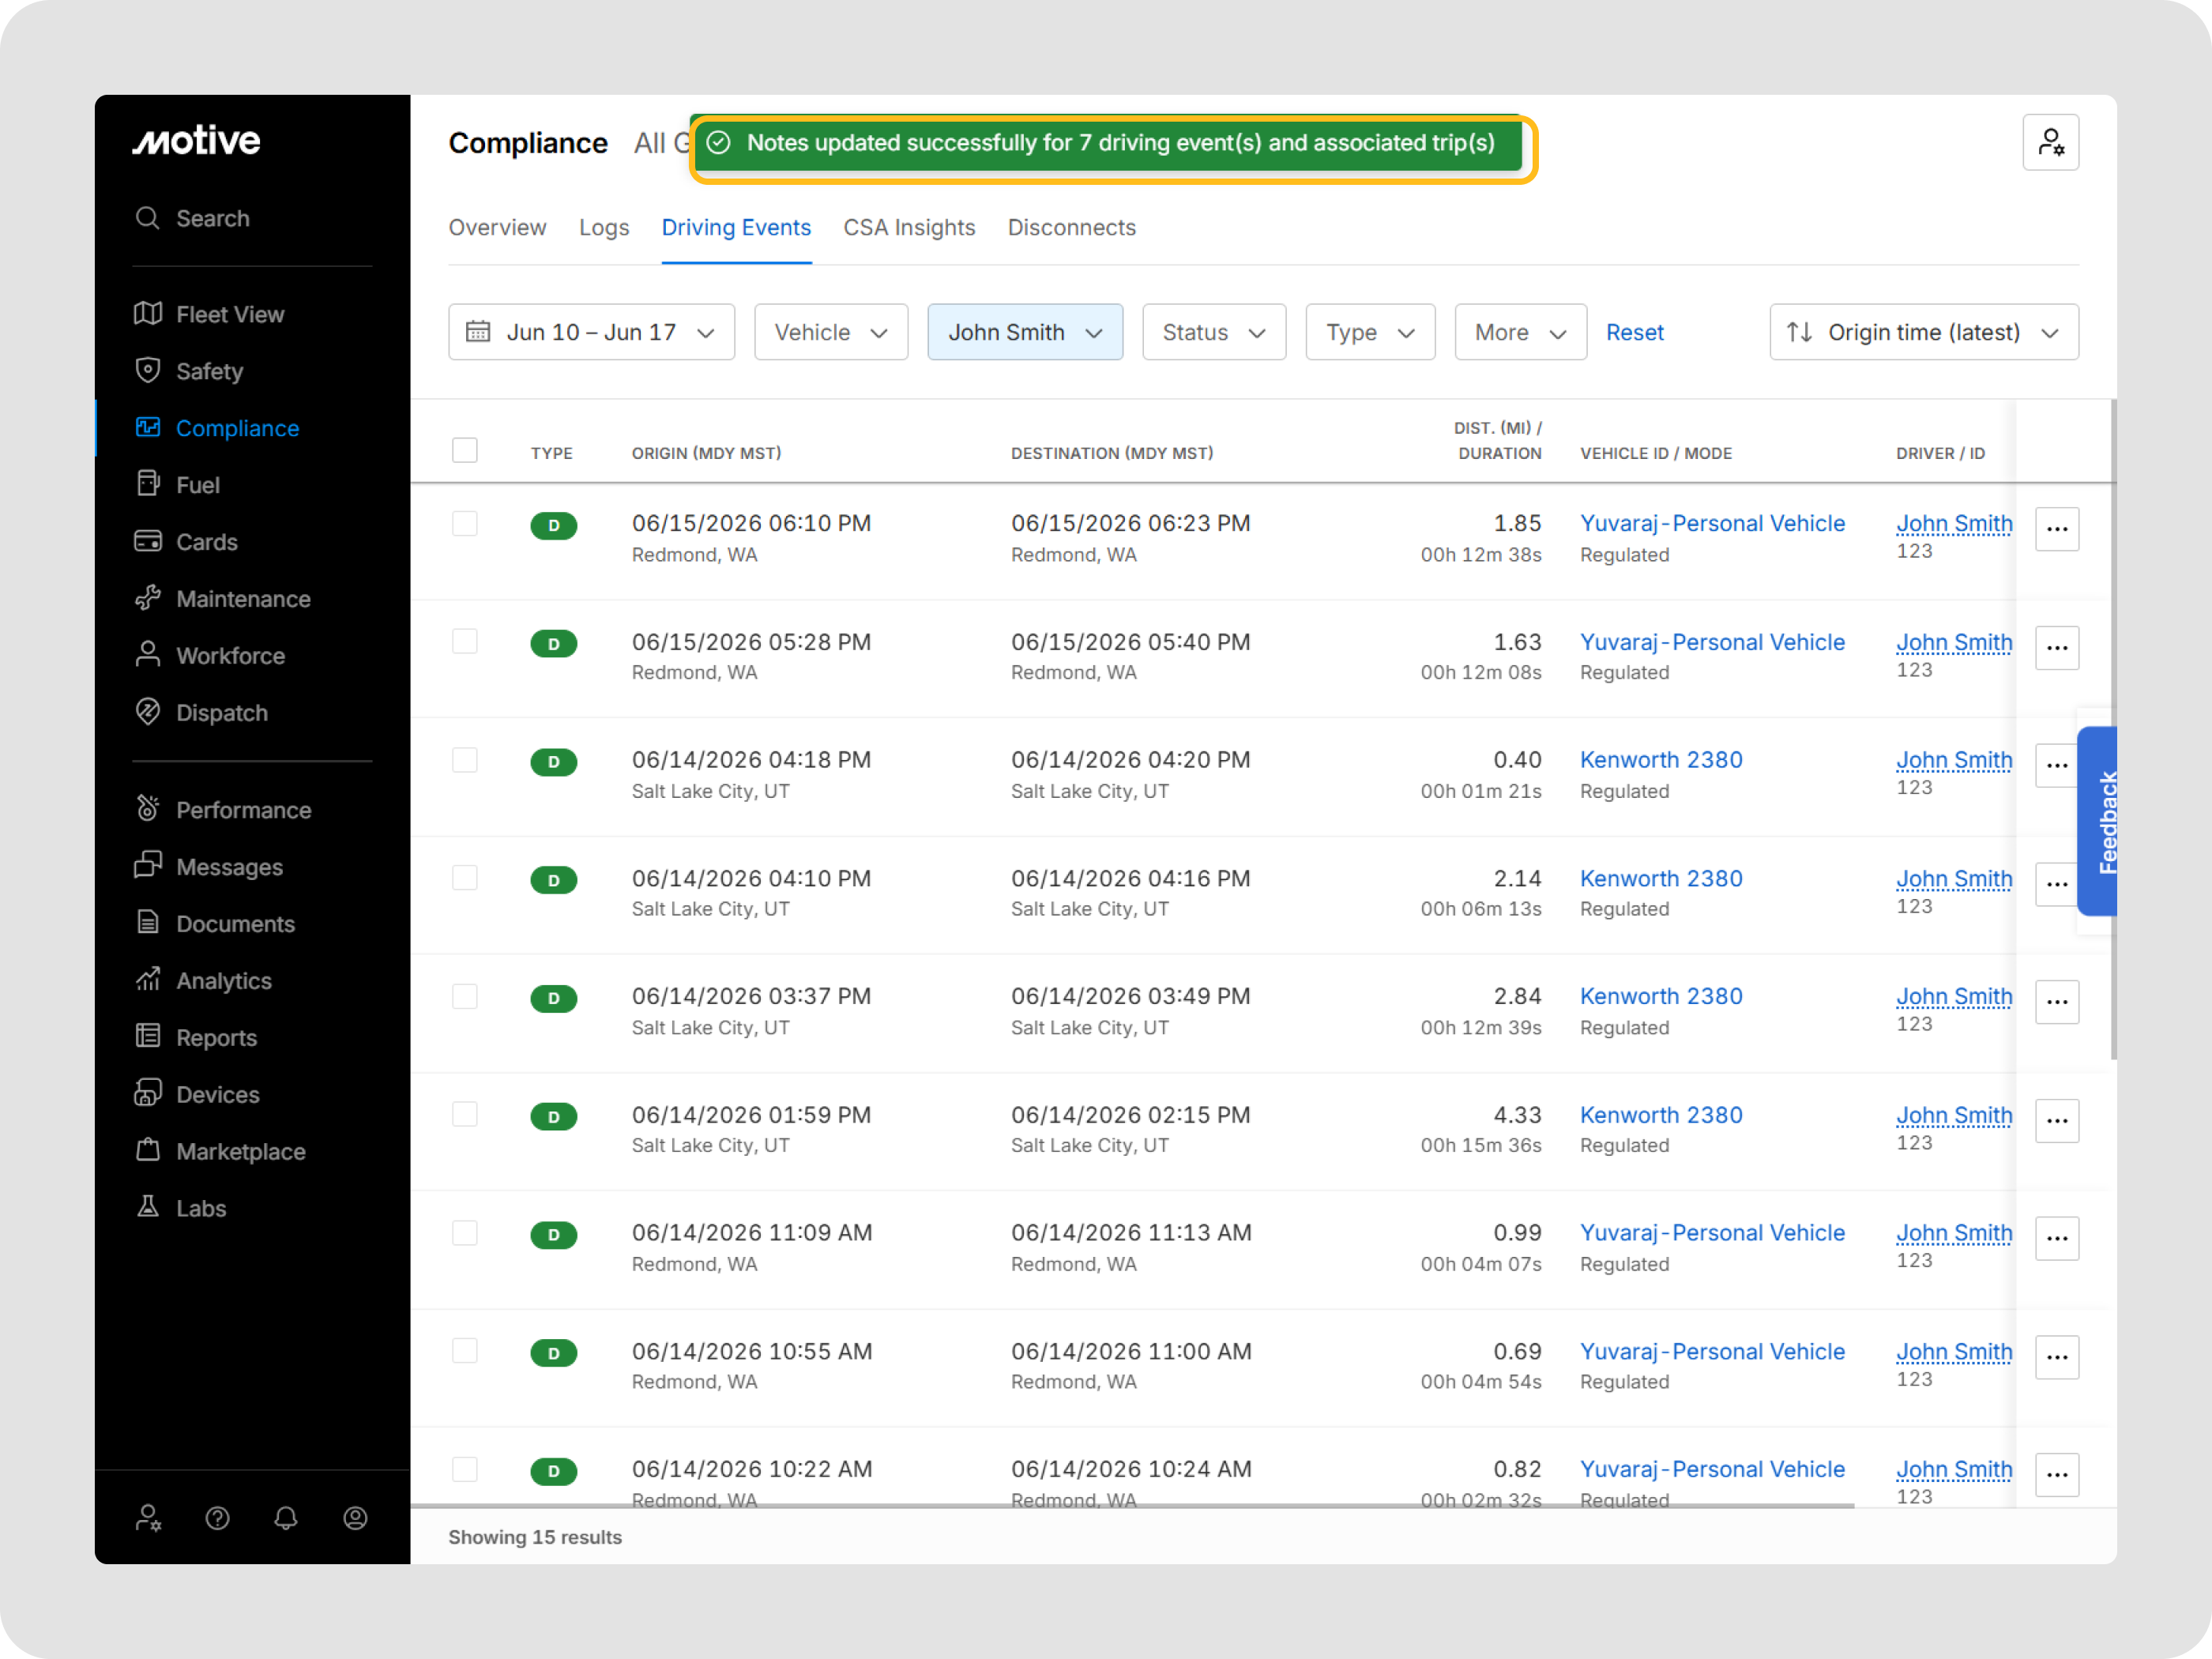Expand the John Smith driver filter

(x=1025, y=332)
